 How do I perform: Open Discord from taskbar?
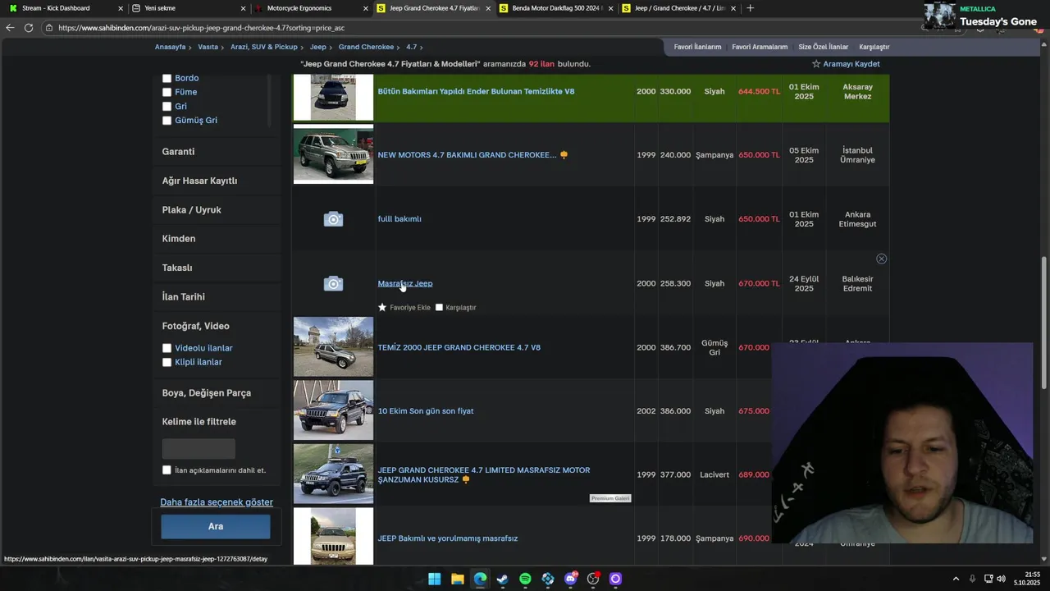(571, 579)
